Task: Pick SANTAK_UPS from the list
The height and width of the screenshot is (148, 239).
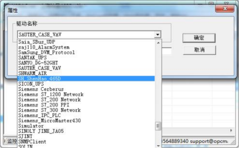Action: (86, 58)
